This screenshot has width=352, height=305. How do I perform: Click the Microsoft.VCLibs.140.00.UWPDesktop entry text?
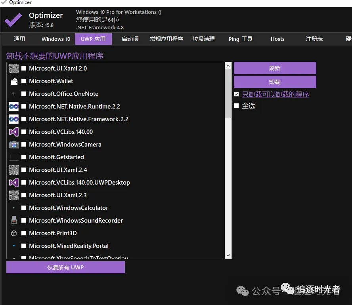pos(79,183)
